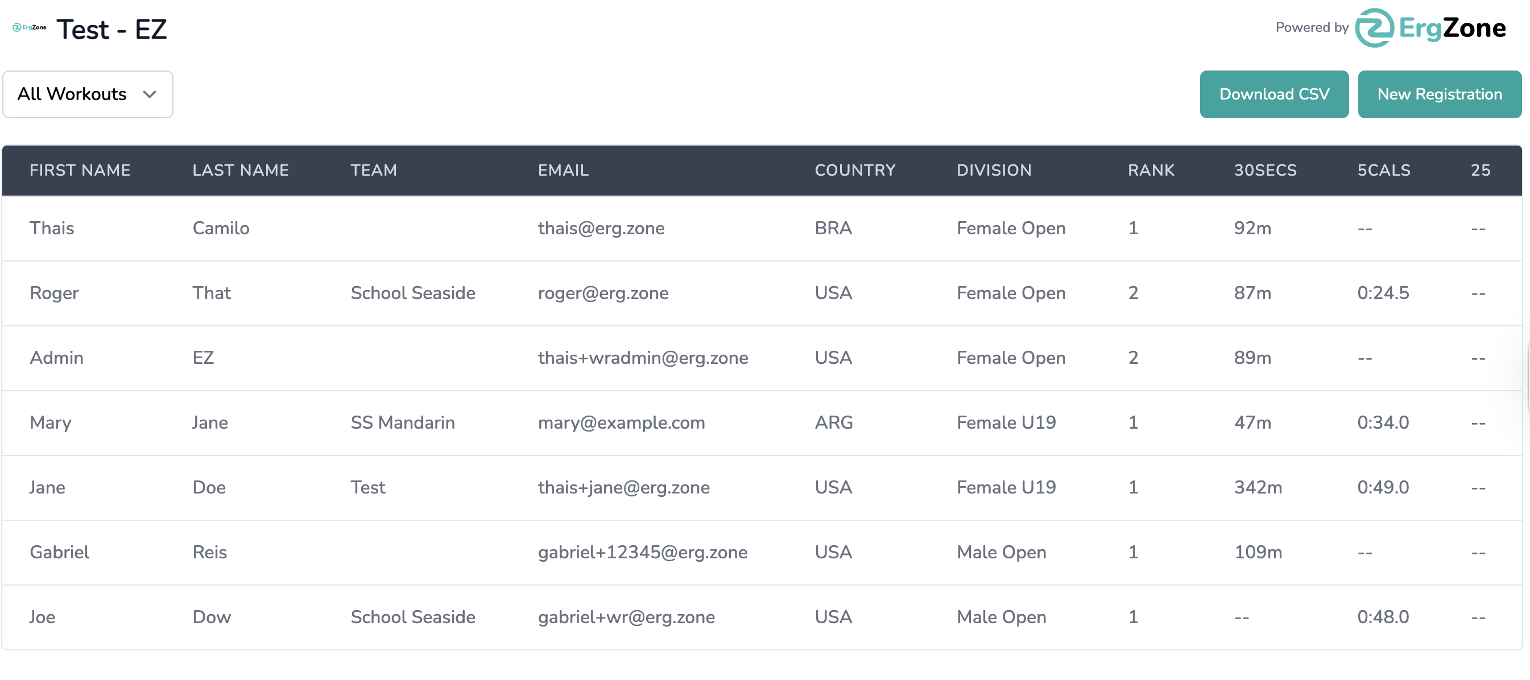Click the 342m result for Jane Doe
This screenshot has height=680, width=1530.
(1258, 487)
